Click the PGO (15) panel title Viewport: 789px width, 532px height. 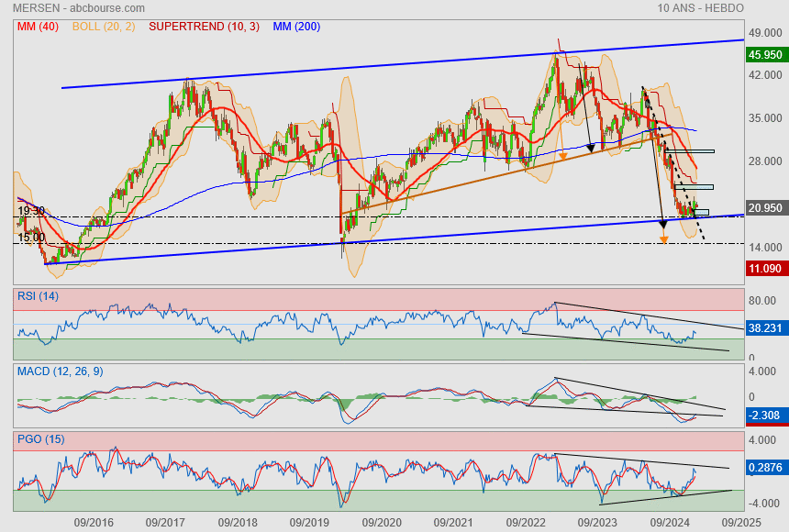tap(41, 439)
